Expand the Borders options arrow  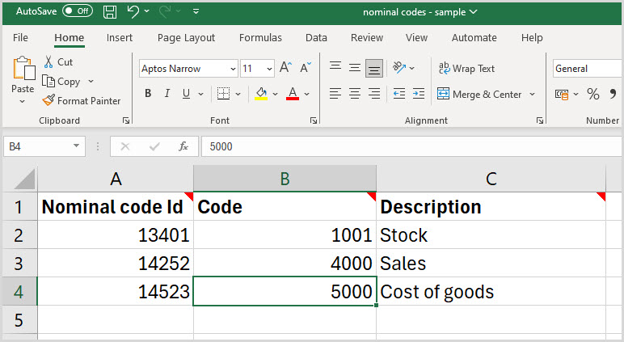tap(238, 94)
